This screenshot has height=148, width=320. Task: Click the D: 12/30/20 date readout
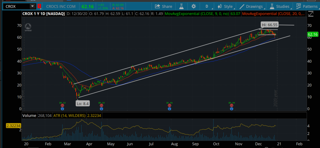[x=77, y=14]
